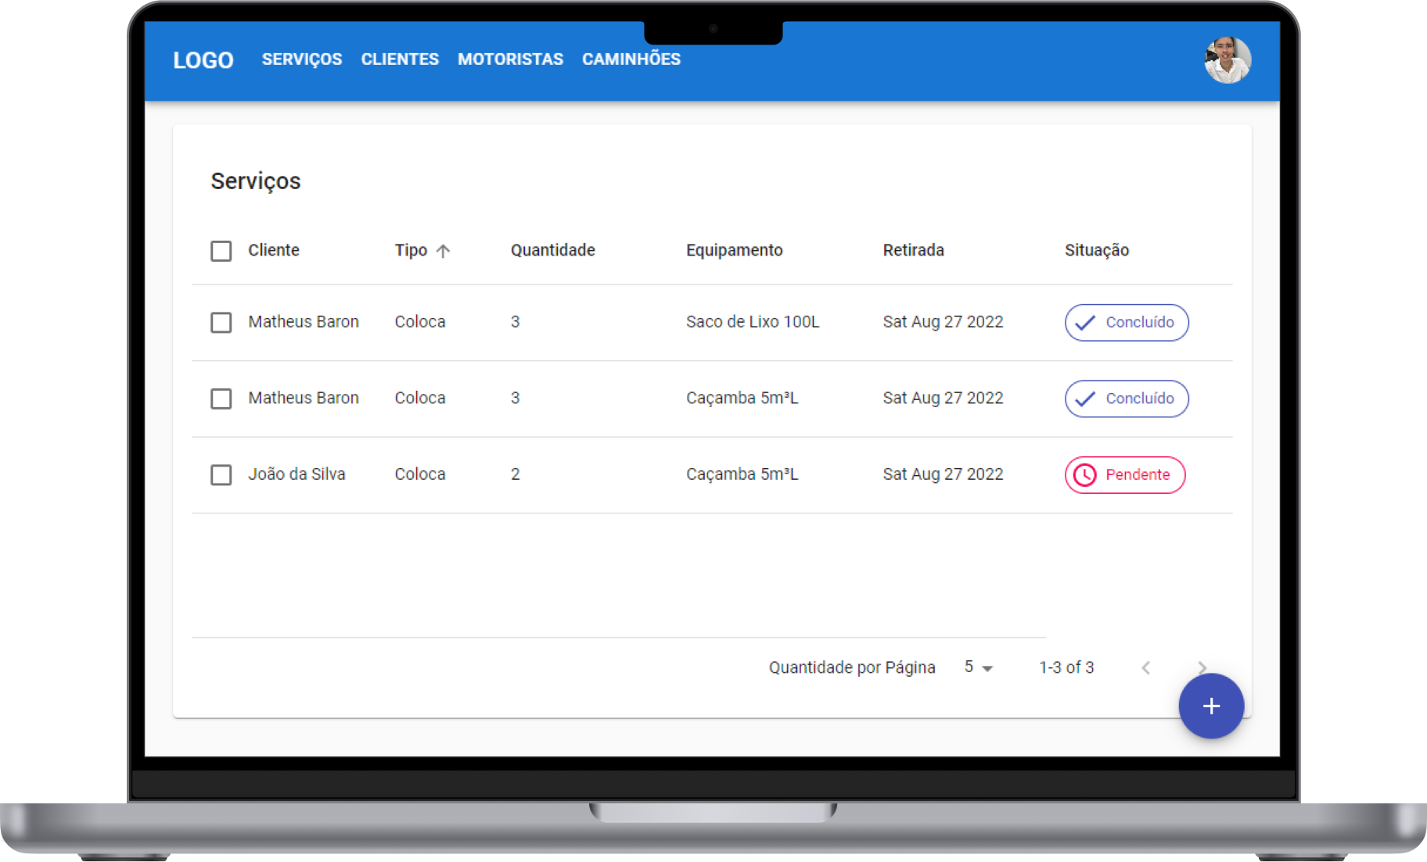Open the user avatar profile menu
The height and width of the screenshot is (862, 1427).
1228,60
